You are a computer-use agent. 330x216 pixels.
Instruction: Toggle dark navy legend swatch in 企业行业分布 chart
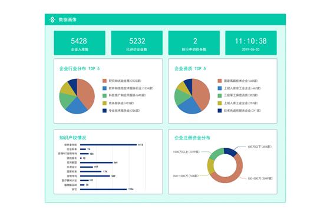tap(104, 111)
